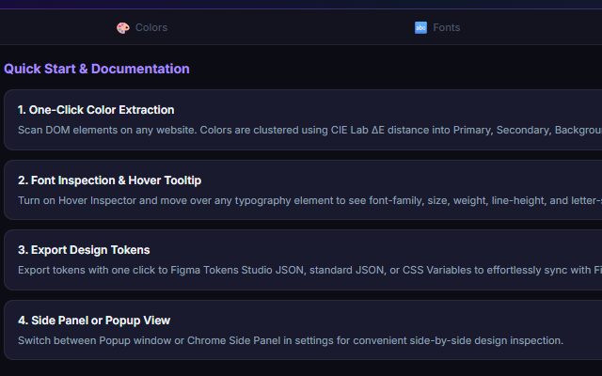Click the Side Panel or Popup View title
Screen dimensions: 602x376
click(94, 321)
